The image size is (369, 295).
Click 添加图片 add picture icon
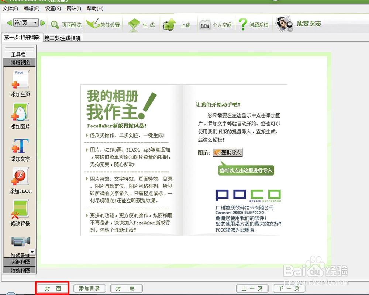(20, 111)
